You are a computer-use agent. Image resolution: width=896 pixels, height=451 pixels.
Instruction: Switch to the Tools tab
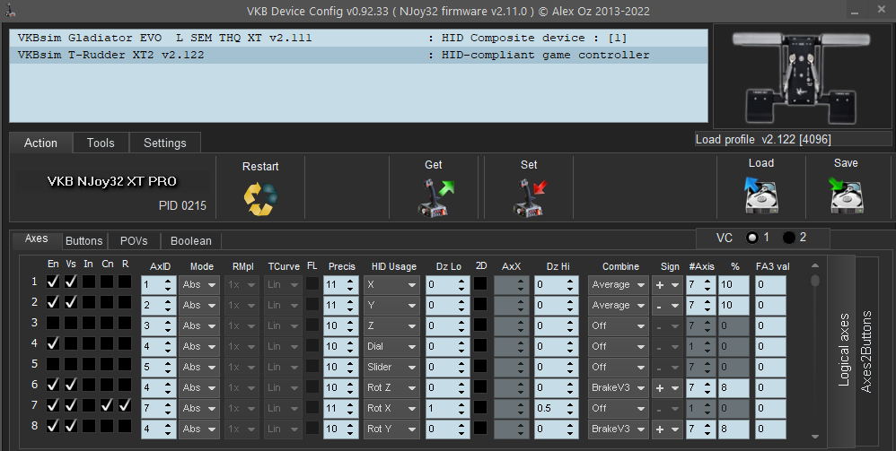pyautogui.click(x=101, y=143)
